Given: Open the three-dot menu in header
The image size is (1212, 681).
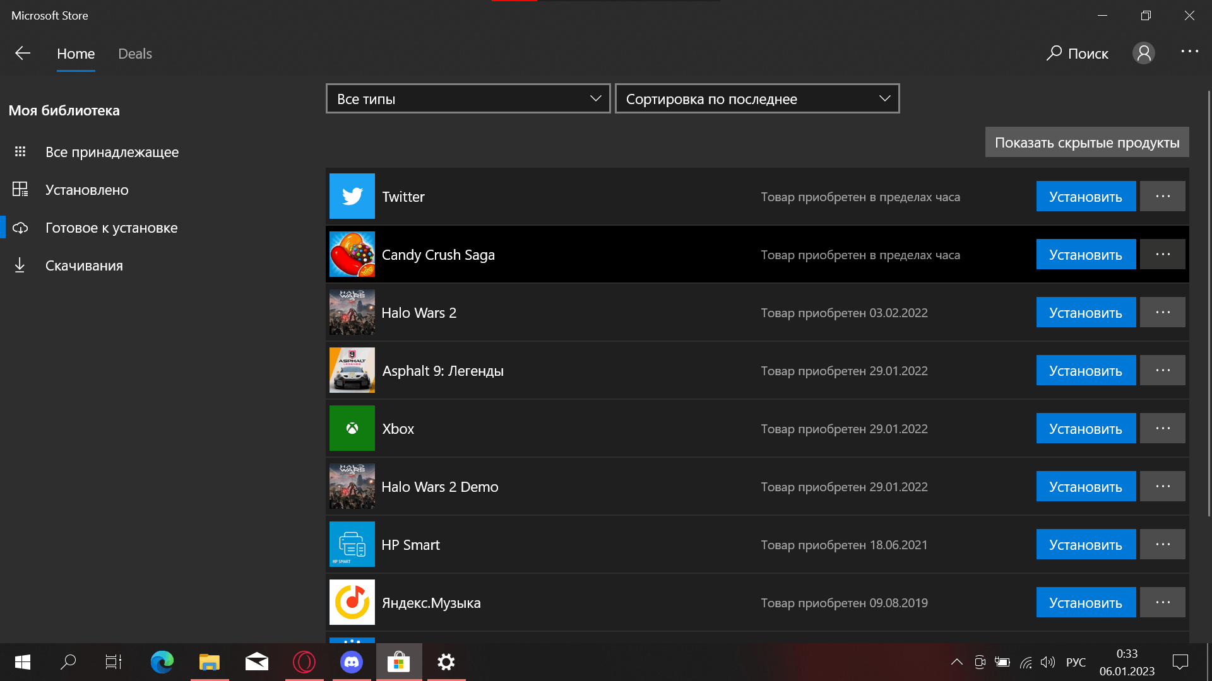Looking at the screenshot, I should tap(1189, 52).
